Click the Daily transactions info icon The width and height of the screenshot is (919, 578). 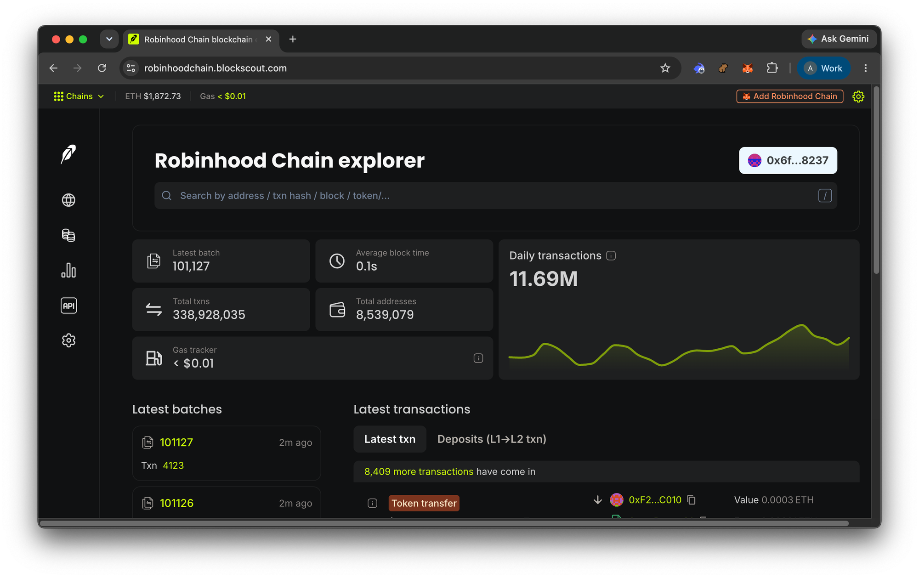tap(611, 256)
